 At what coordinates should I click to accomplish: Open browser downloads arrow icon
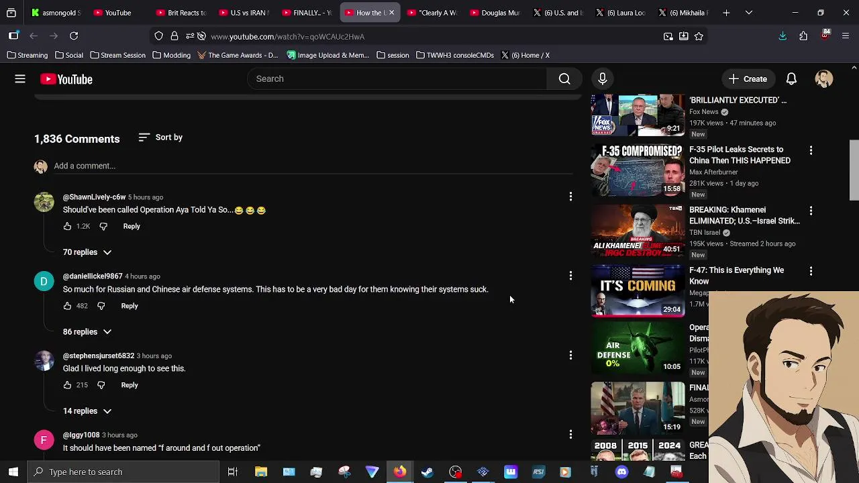[x=782, y=36]
